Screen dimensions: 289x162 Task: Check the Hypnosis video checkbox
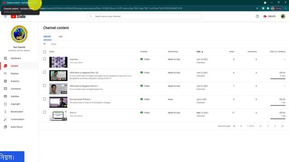click(x=45, y=59)
